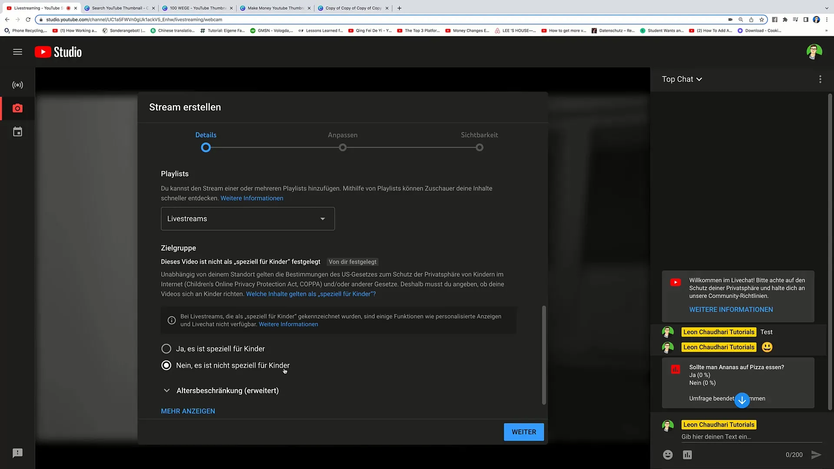834x469 pixels.
Task: Open a new browser tab
Action: point(399,8)
